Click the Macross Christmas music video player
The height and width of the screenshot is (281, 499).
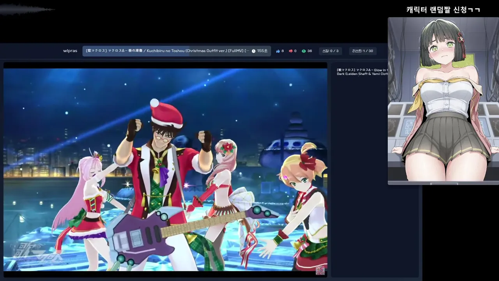(165, 170)
